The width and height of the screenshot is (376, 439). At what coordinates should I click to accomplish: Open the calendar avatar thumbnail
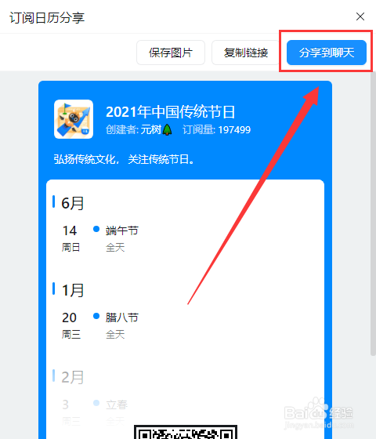tap(74, 119)
